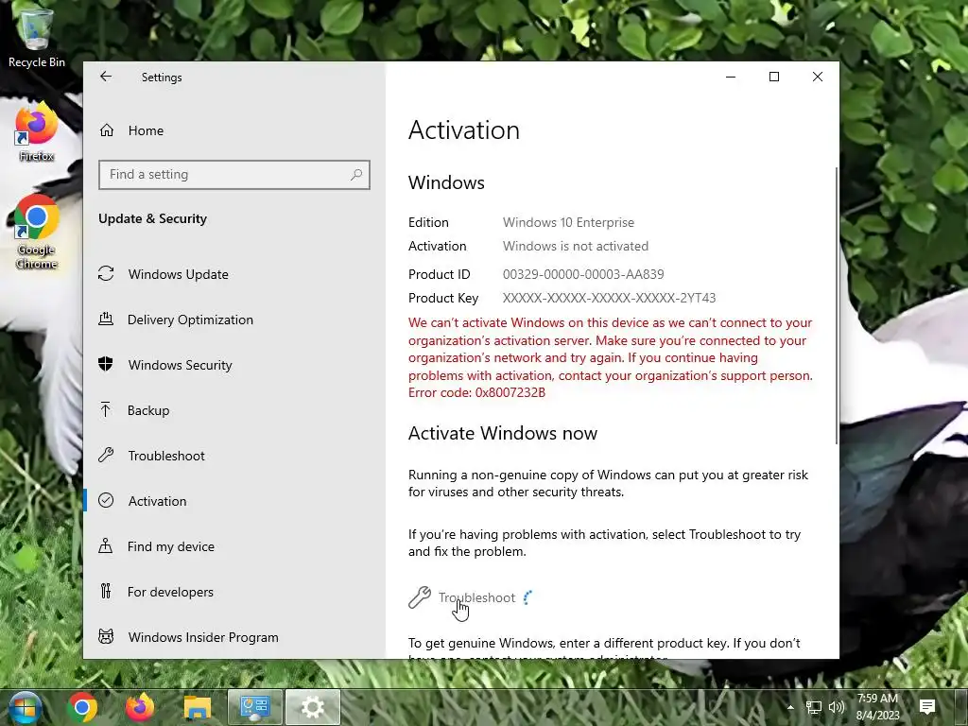Select the Windows Update refresh-arrows icon
The width and height of the screenshot is (968, 726).
tap(106, 273)
